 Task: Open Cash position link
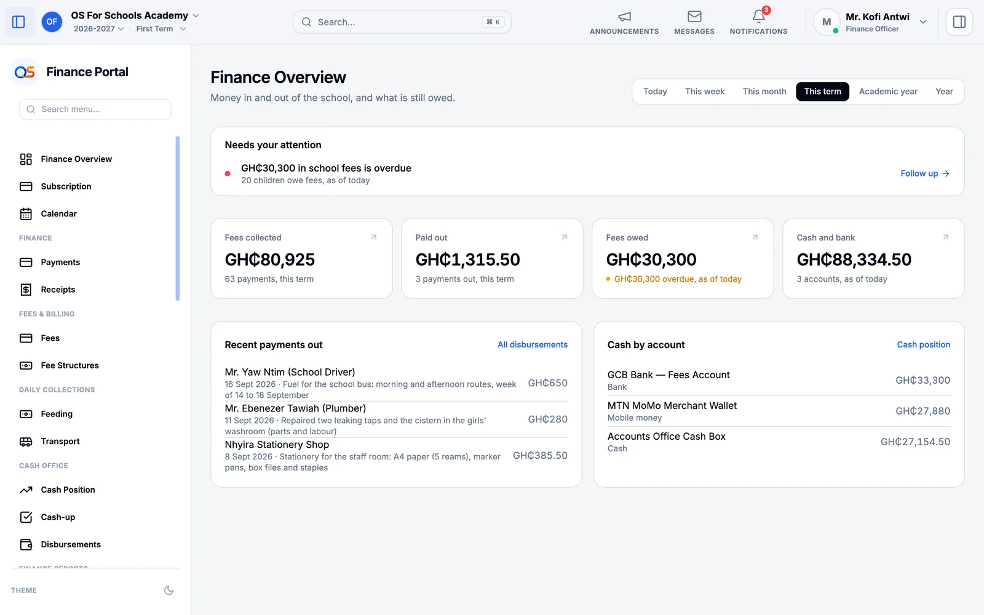click(923, 345)
